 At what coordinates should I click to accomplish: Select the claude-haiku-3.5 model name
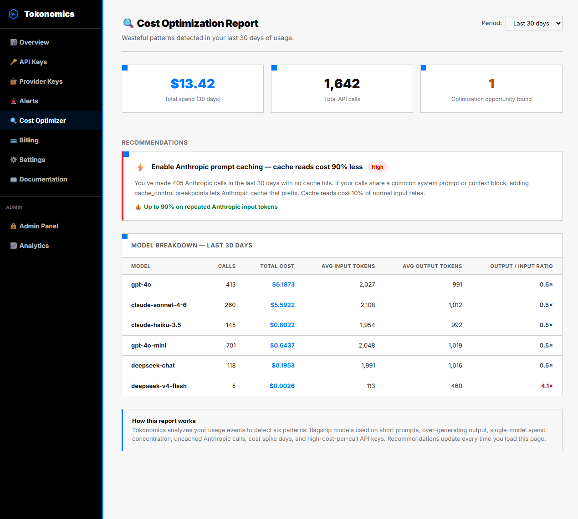[x=156, y=325]
